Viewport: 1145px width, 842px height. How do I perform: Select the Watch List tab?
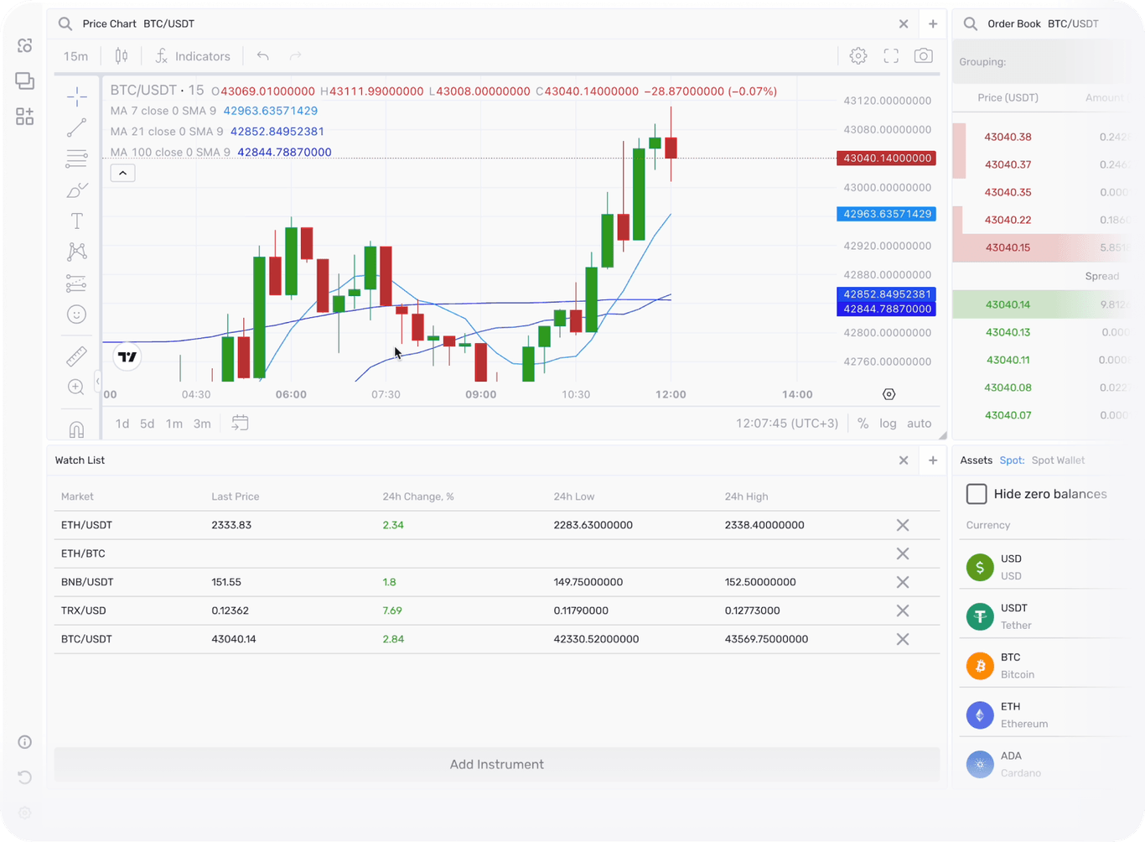click(x=80, y=460)
